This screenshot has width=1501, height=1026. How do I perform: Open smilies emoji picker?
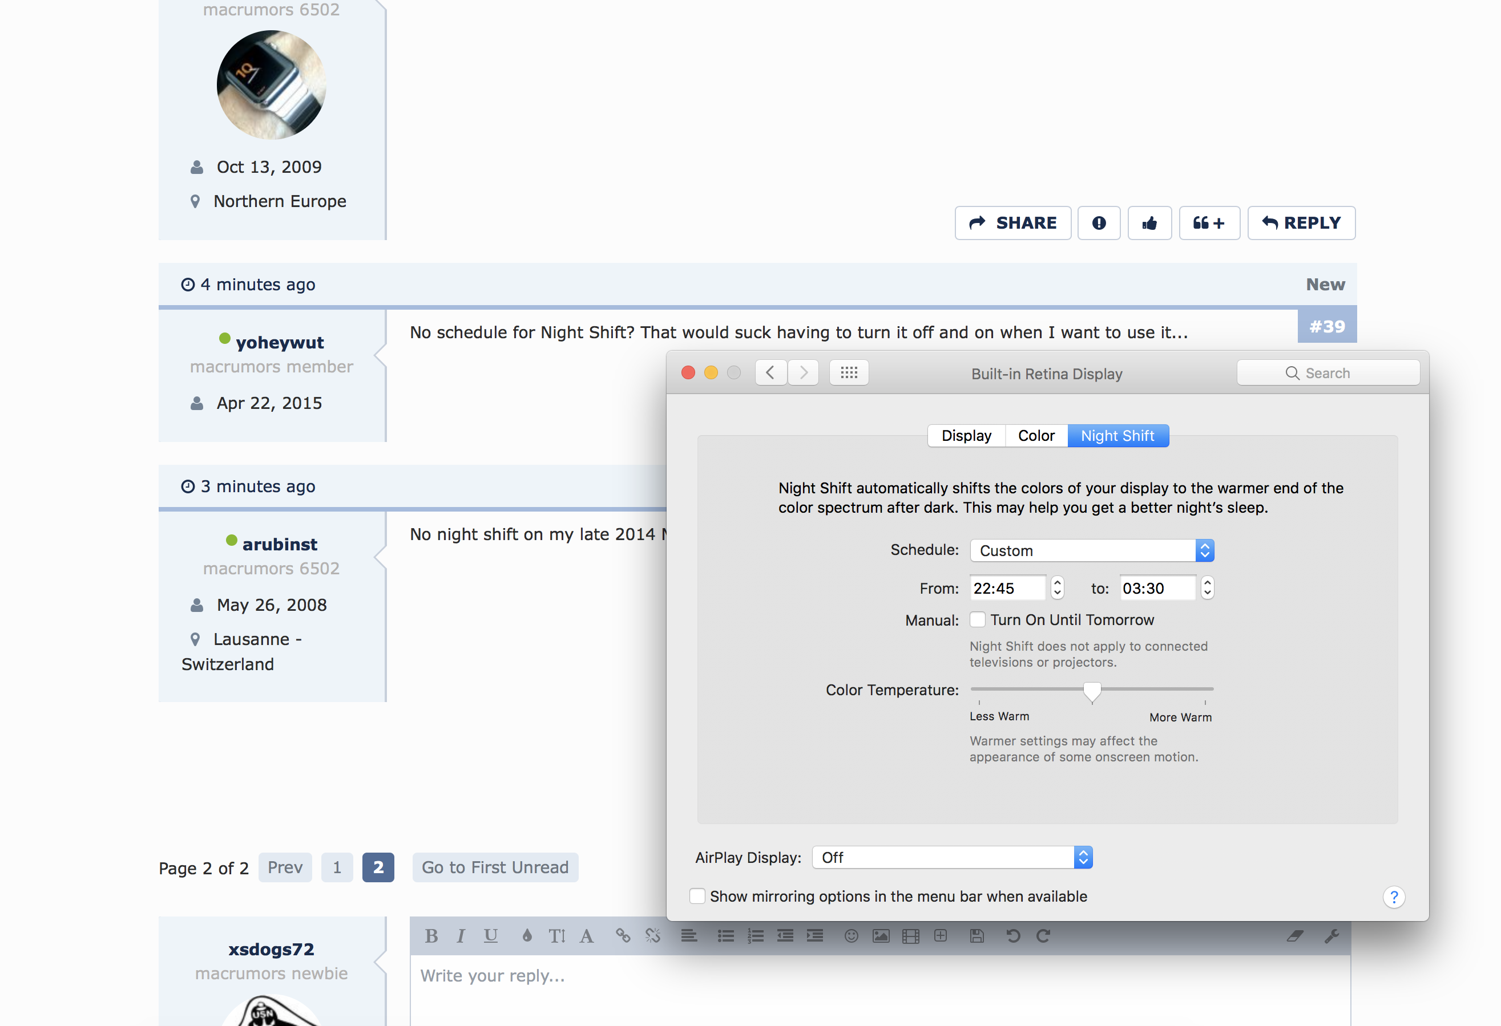(x=852, y=936)
